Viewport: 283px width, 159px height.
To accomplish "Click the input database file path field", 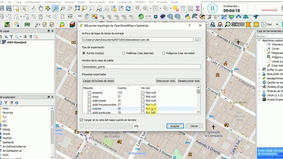I will pos(138,39).
